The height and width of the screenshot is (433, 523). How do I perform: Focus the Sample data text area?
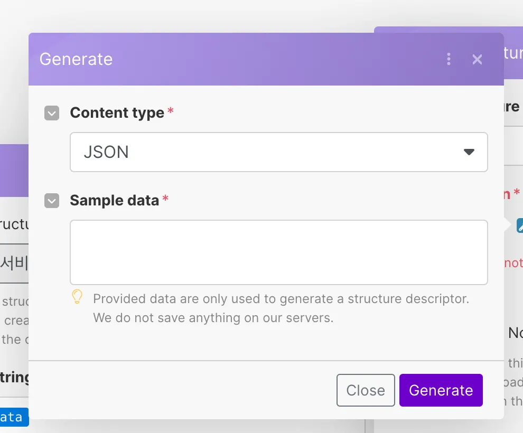coord(278,252)
